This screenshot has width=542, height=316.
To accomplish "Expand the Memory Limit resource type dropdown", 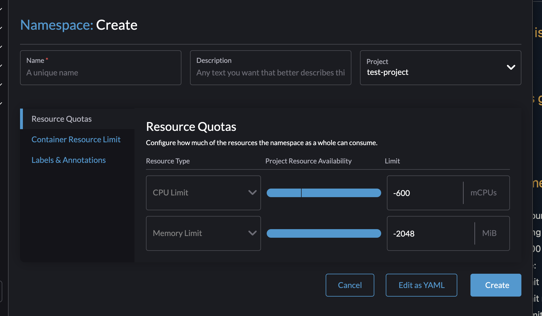I will 203,233.
